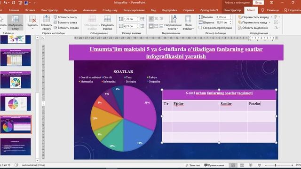Open the Удалить delete dropdown

click(x=32, y=23)
